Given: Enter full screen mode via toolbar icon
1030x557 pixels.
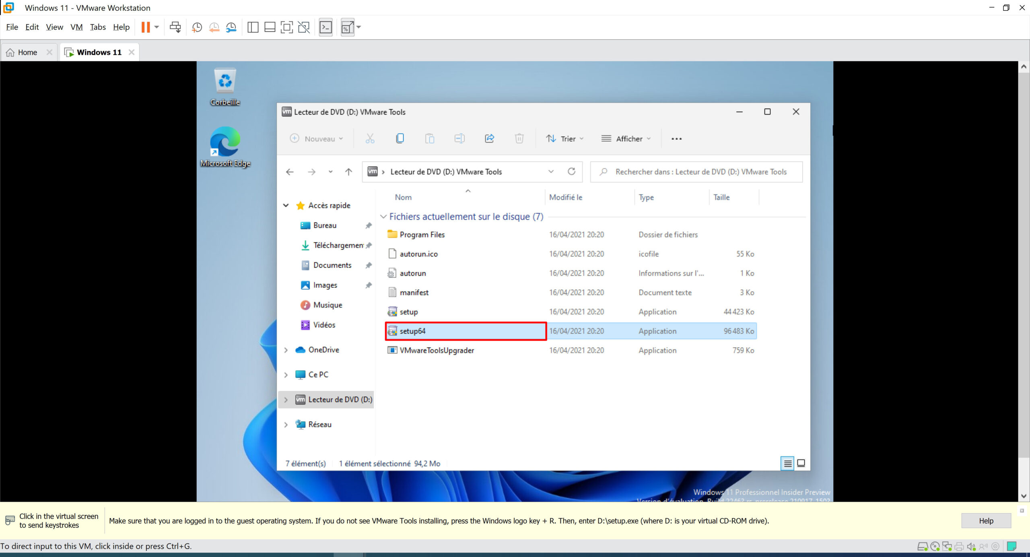Looking at the screenshot, I should tap(286, 27).
